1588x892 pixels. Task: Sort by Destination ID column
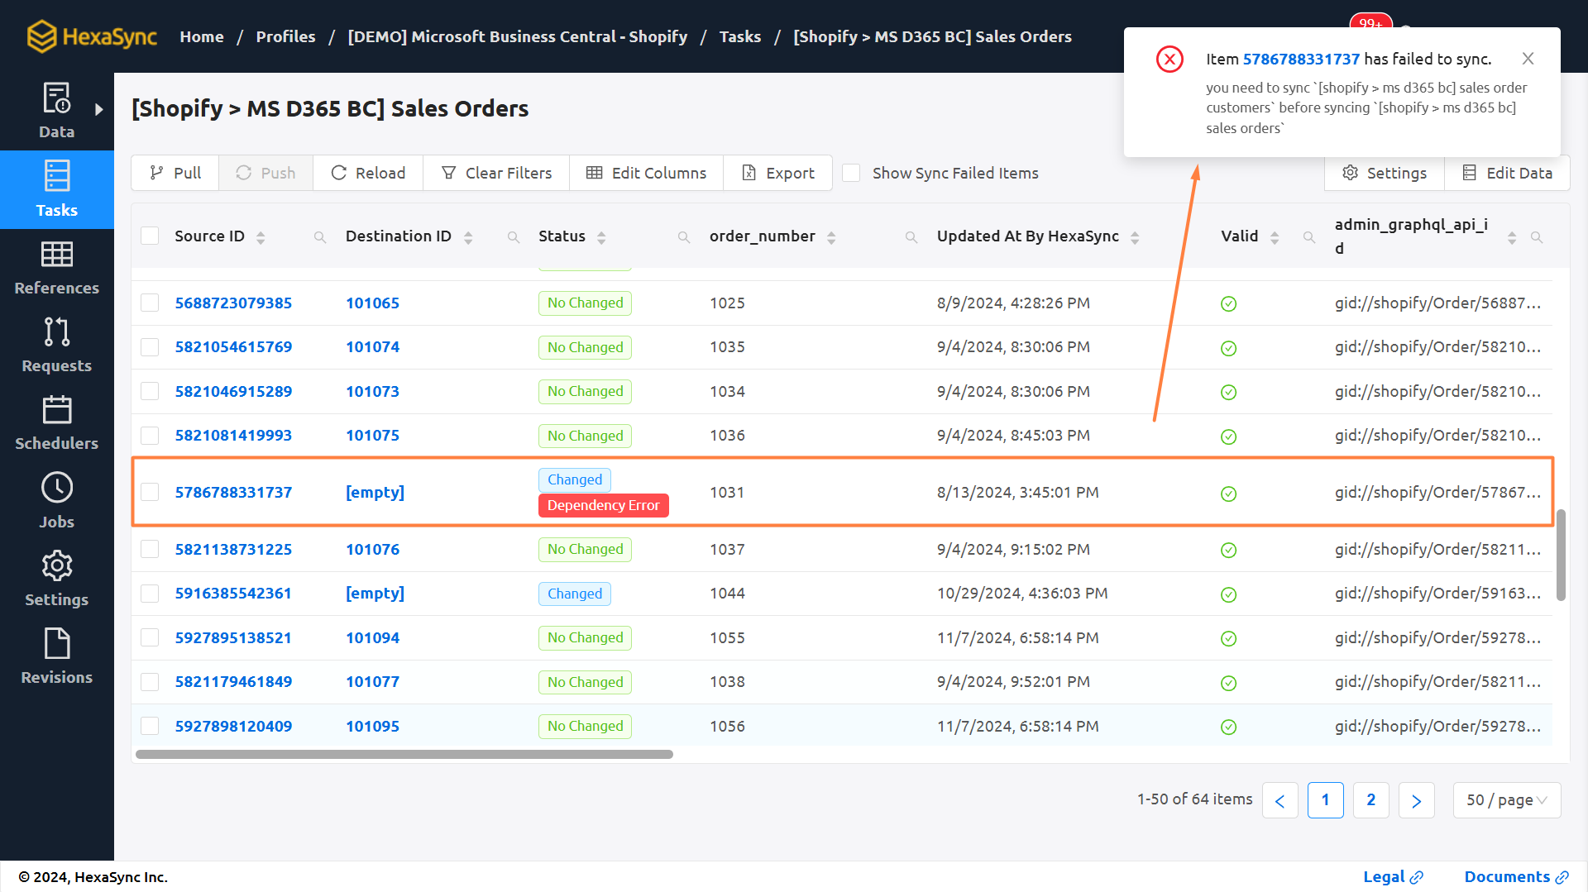[468, 237]
